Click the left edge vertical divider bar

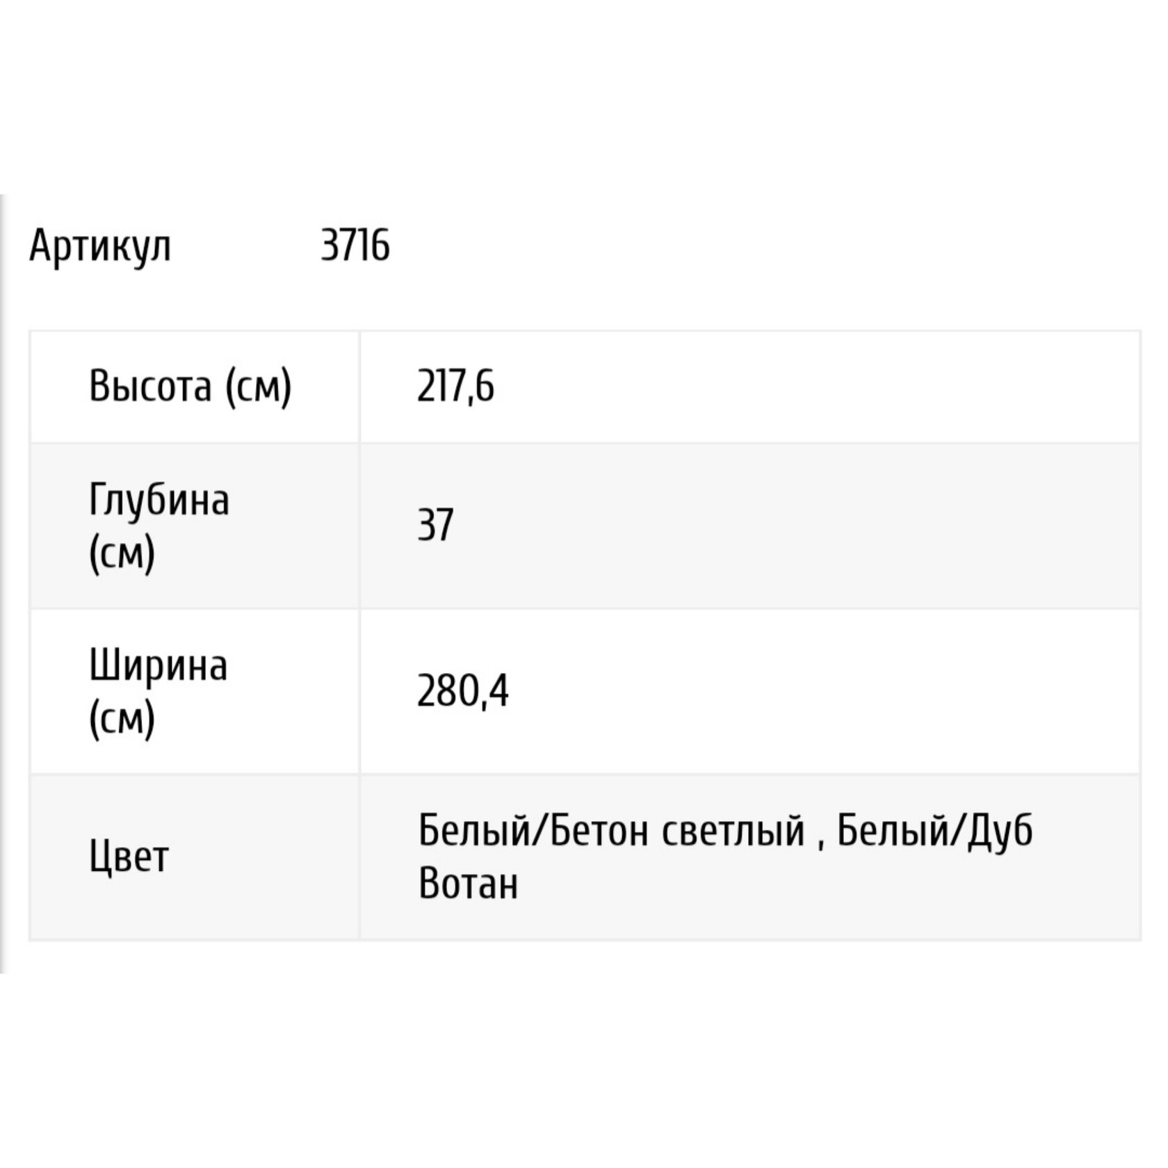tap(2, 584)
